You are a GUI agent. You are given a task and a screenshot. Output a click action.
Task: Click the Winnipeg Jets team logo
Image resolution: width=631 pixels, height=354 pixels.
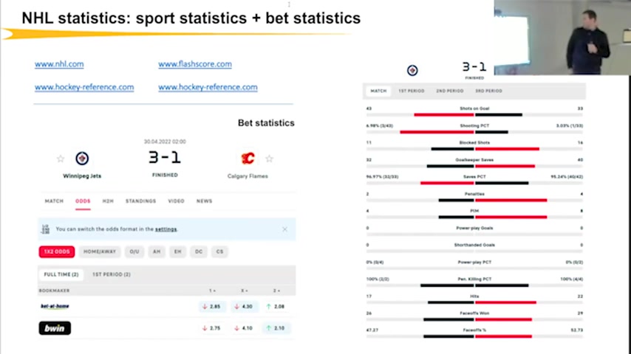[82, 159]
